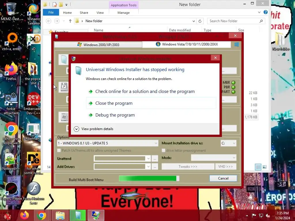Screen dimensions: 295x221
Task: Show hidden tray icons arrow
Action: 247,216
